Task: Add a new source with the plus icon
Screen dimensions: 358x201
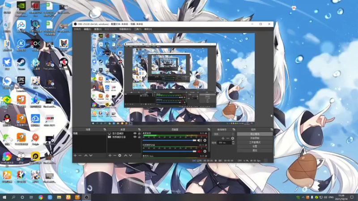Action: [110, 155]
